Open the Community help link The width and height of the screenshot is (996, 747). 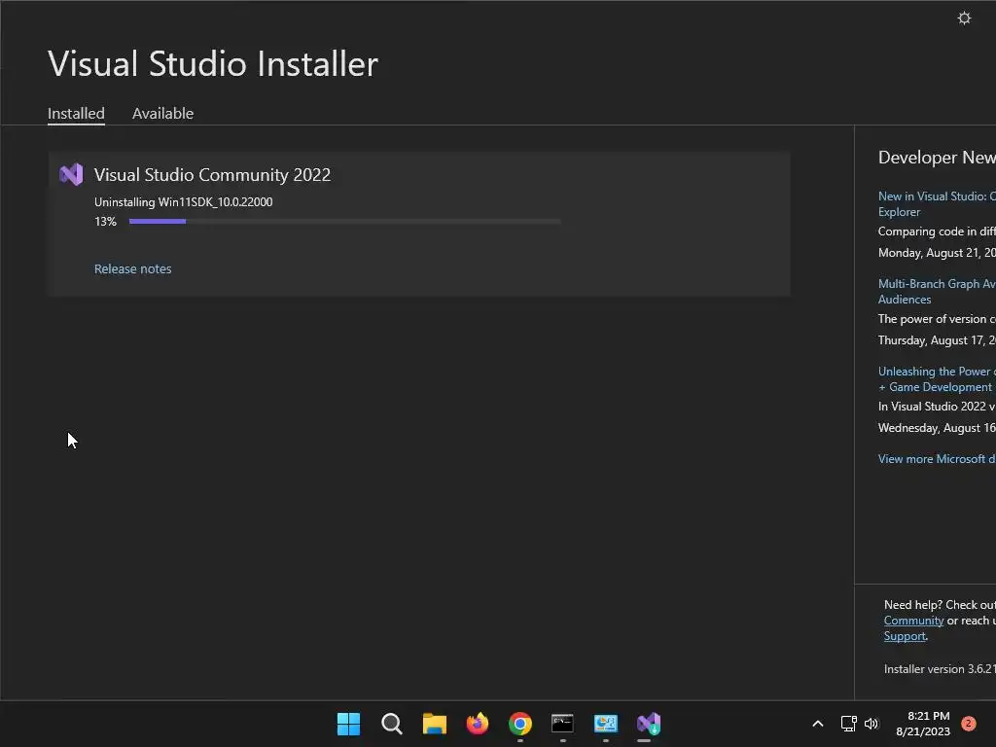(x=913, y=621)
